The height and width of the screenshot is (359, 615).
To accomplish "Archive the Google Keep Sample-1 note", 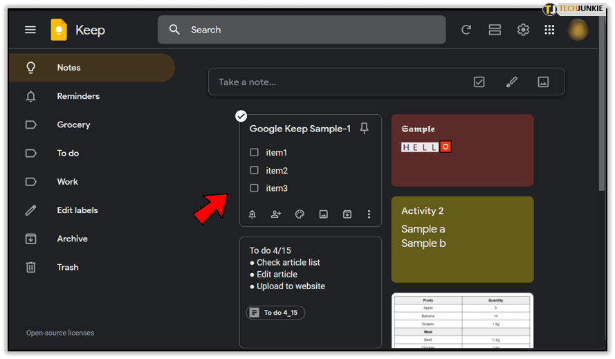I will click(x=347, y=214).
